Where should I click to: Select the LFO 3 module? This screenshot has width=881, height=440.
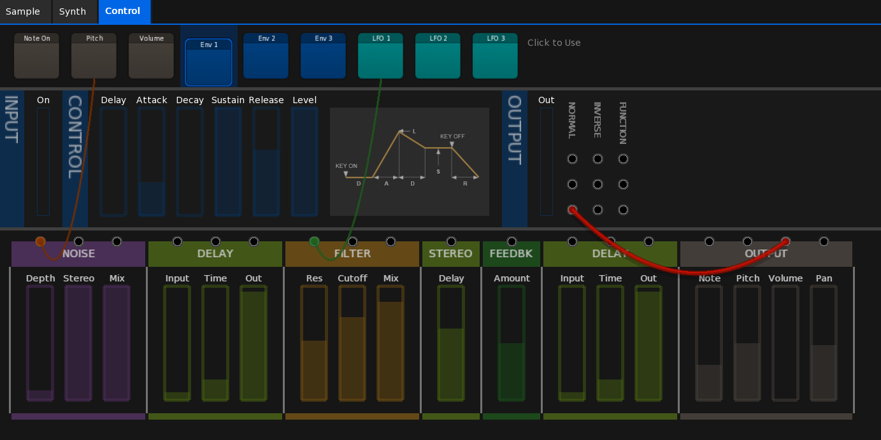click(495, 56)
